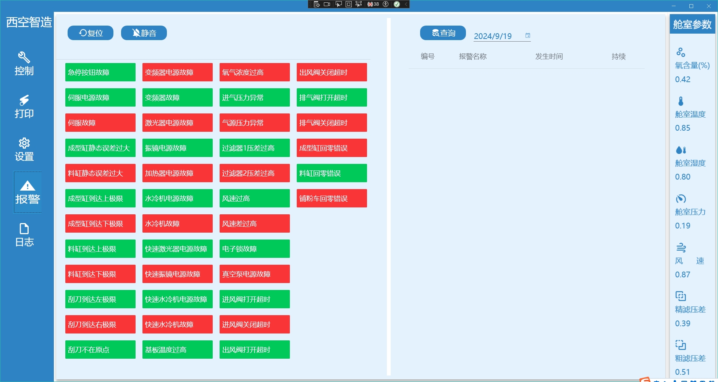
Task: Collapse the debug toolbar with its chevron
Action: [406, 4]
